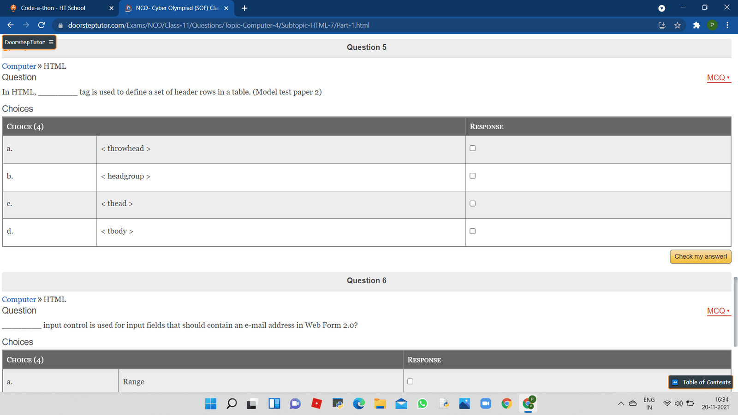The image size is (738, 415).
Task: Open the Chrome extensions puzzle icon
Action: tap(696, 25)
